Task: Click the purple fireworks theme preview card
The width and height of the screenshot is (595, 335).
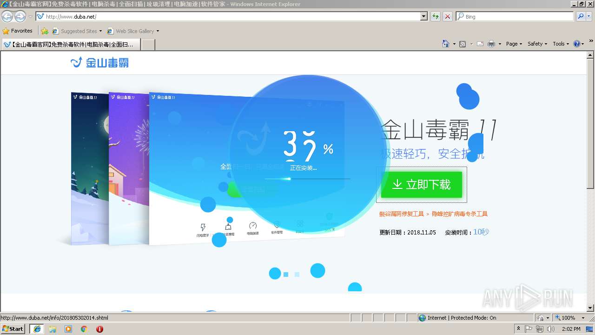Action: (x=129, y=168)
